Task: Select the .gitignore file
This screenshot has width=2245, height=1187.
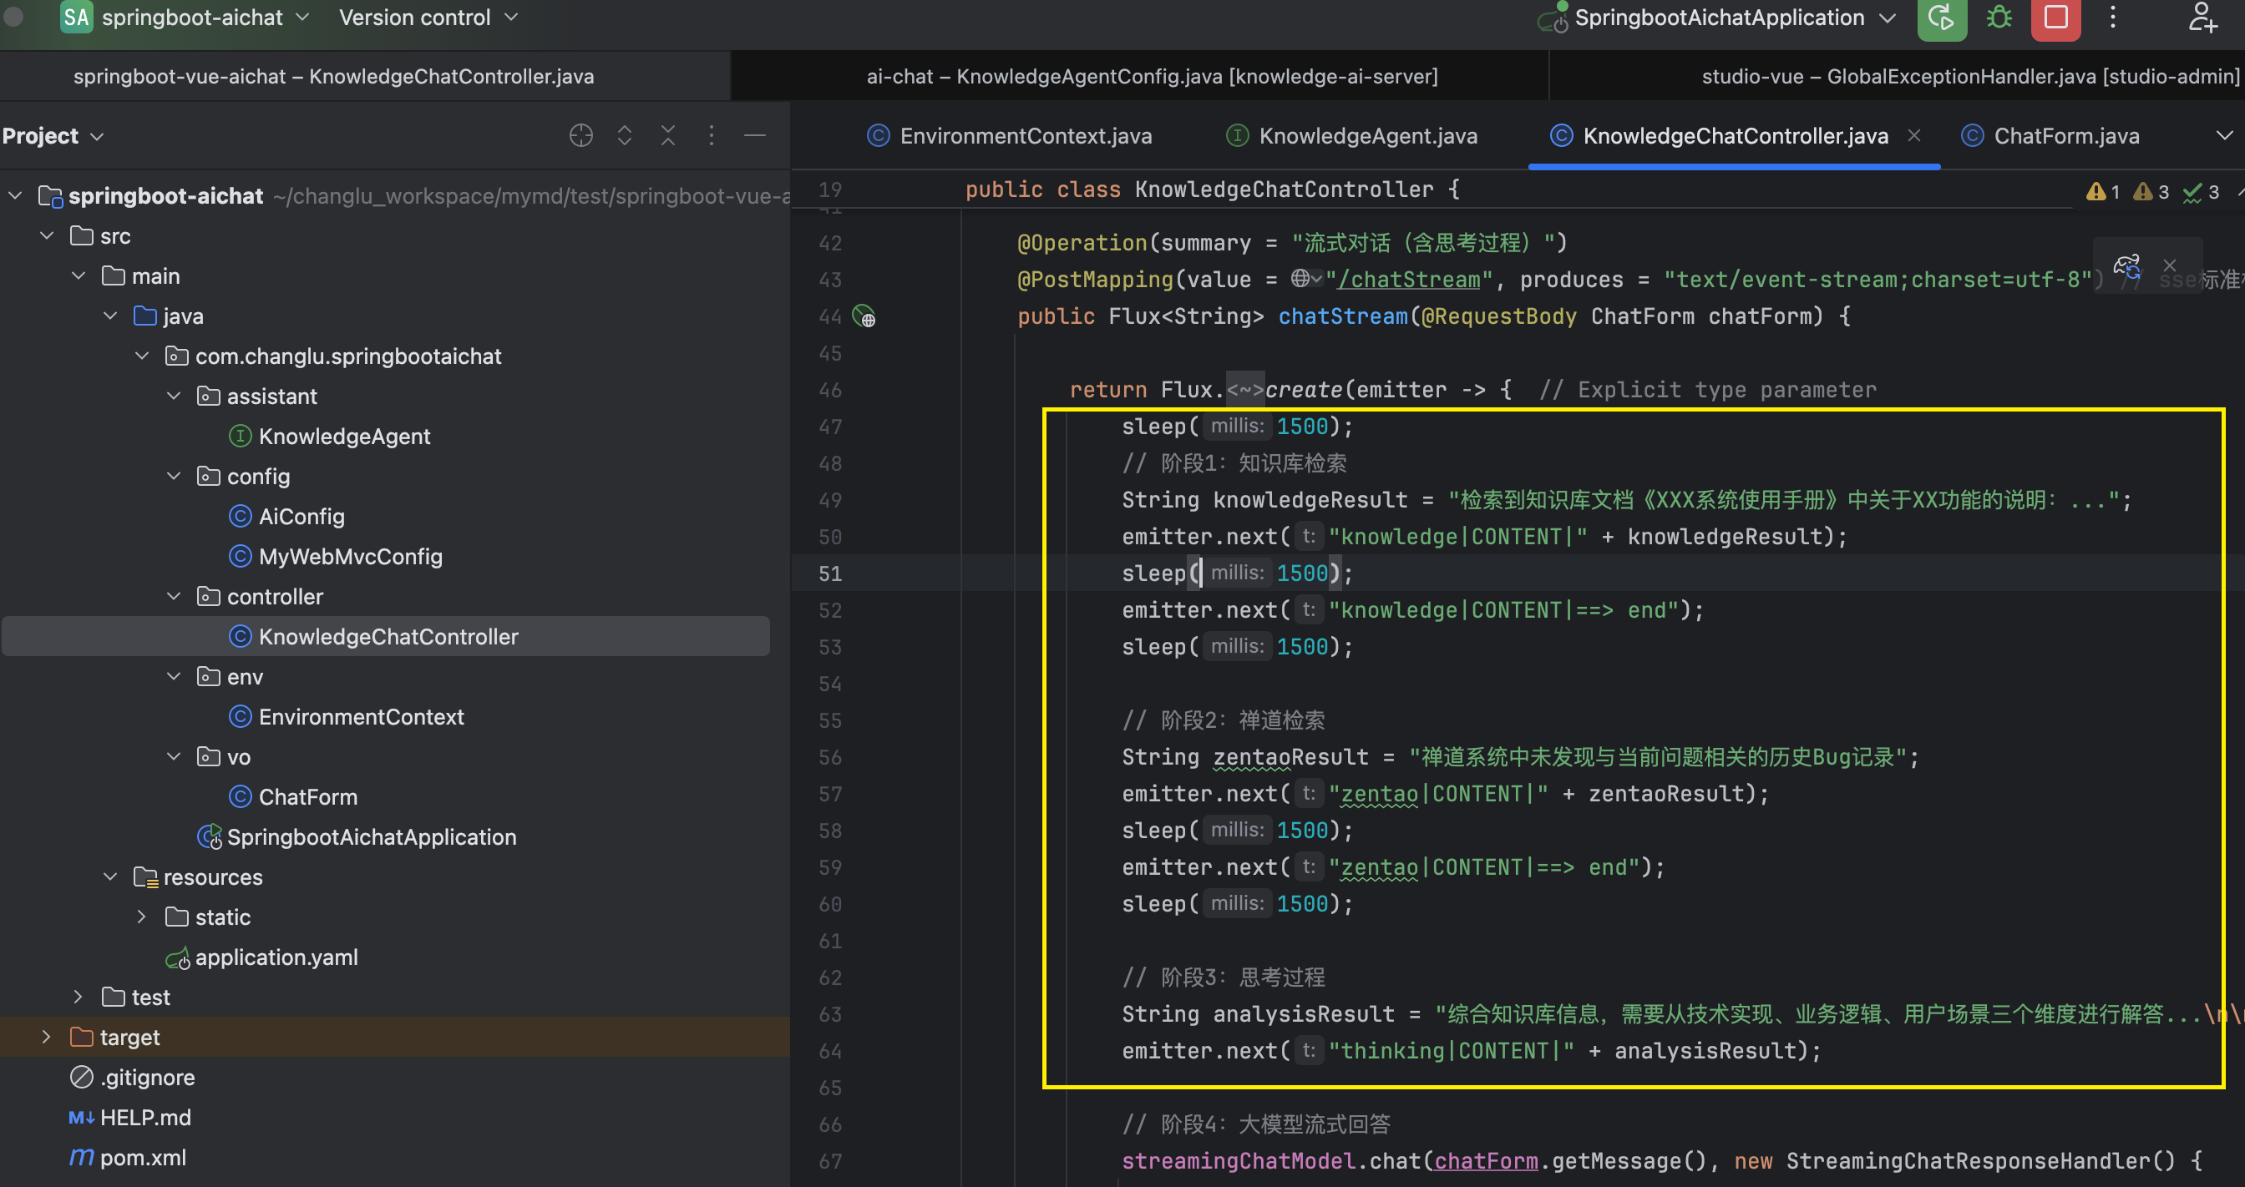Action: [147, 1078]
